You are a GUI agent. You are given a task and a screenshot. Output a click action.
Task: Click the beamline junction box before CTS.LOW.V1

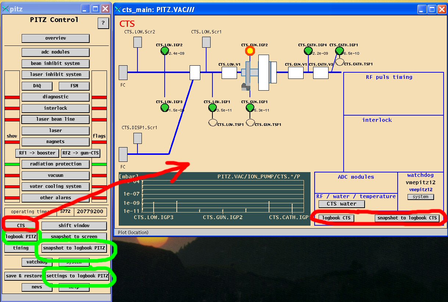click(195, 73)
